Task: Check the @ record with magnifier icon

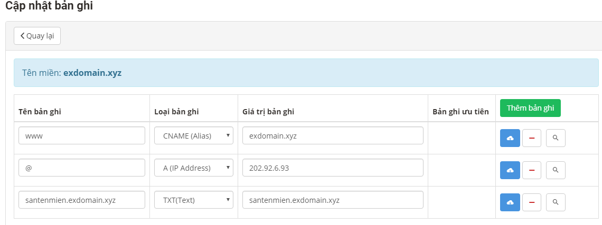Action: point(556,170)
